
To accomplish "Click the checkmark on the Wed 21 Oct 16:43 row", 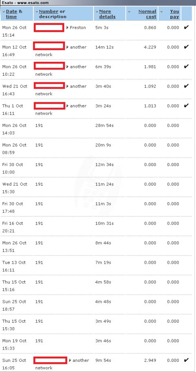I will point(187,86).
